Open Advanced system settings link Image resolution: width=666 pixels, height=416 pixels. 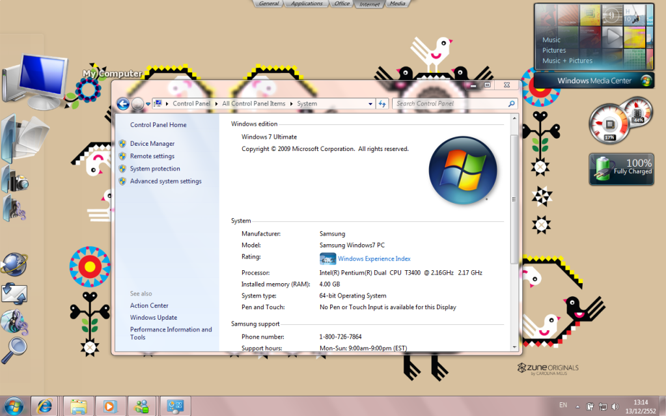165,181
